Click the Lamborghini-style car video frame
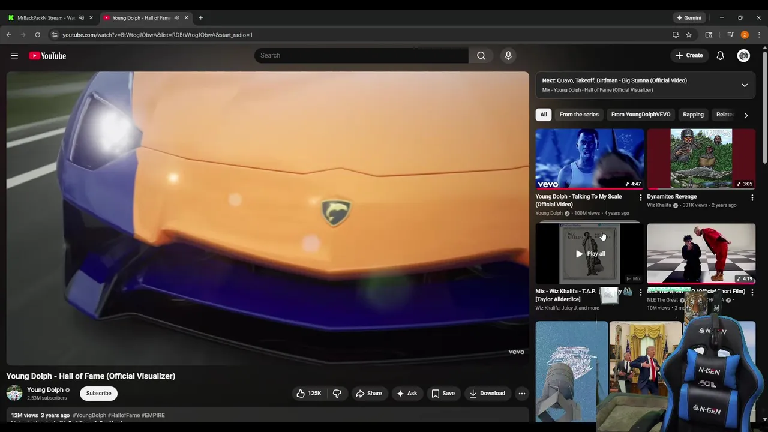Image resolution: width=768 pixels, height=432 pixels. coord(268,218)
